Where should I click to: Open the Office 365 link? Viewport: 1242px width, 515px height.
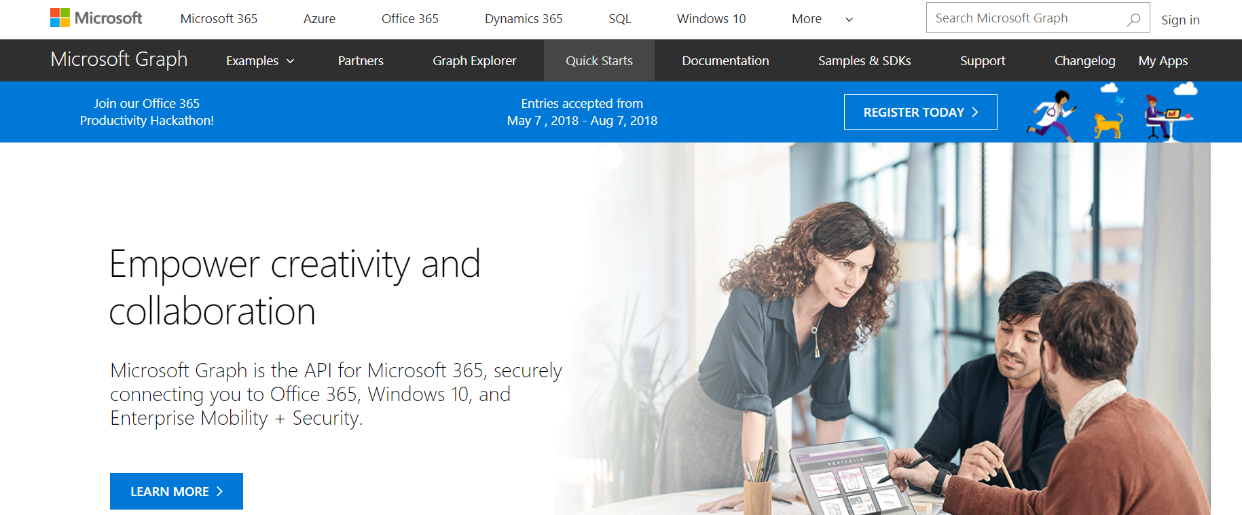pyautogui.click(x=409, y=19)
